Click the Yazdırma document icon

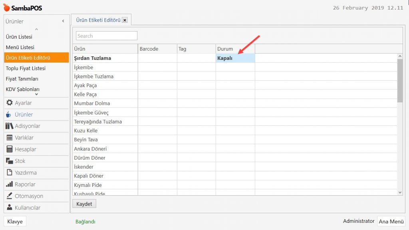click(x=10, y=172)
